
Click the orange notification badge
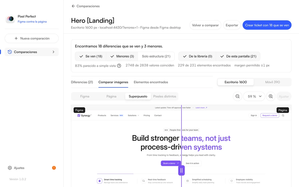pos(54,168)
